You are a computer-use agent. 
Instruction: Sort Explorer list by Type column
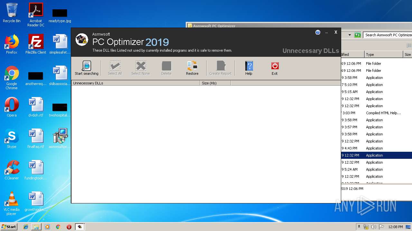383,55
